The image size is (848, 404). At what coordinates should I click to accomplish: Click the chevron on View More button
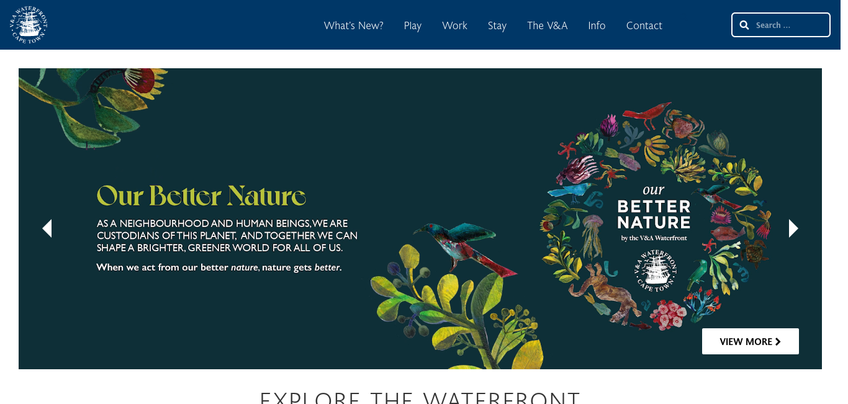778,341
